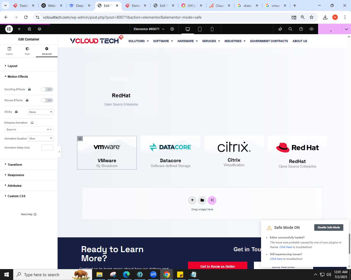Click the pink publish button
The width and height of the screenshot is (351, 280).
(x=330, y=29)
